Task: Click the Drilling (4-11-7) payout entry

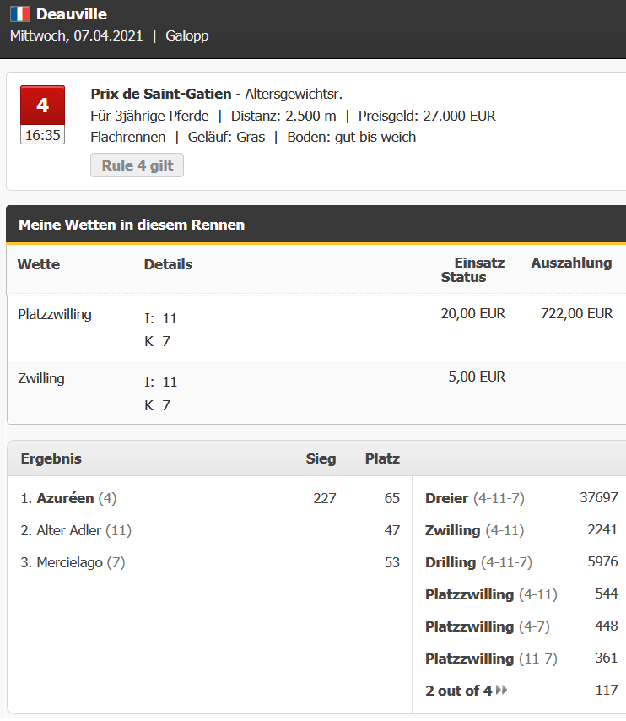Action: pos(521,562)
